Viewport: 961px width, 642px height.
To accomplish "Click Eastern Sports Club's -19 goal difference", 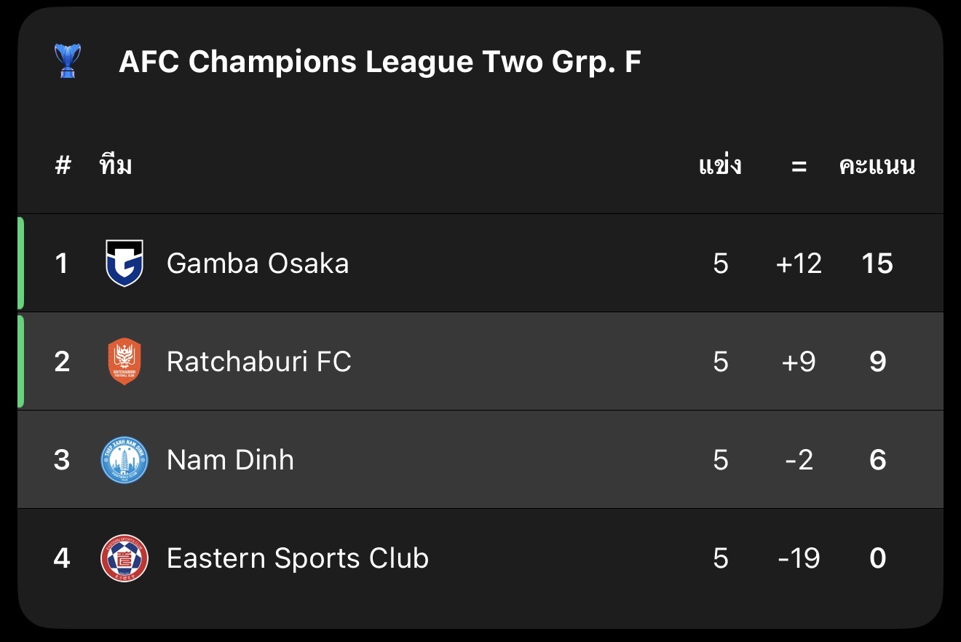I will (x=799, y=558).
